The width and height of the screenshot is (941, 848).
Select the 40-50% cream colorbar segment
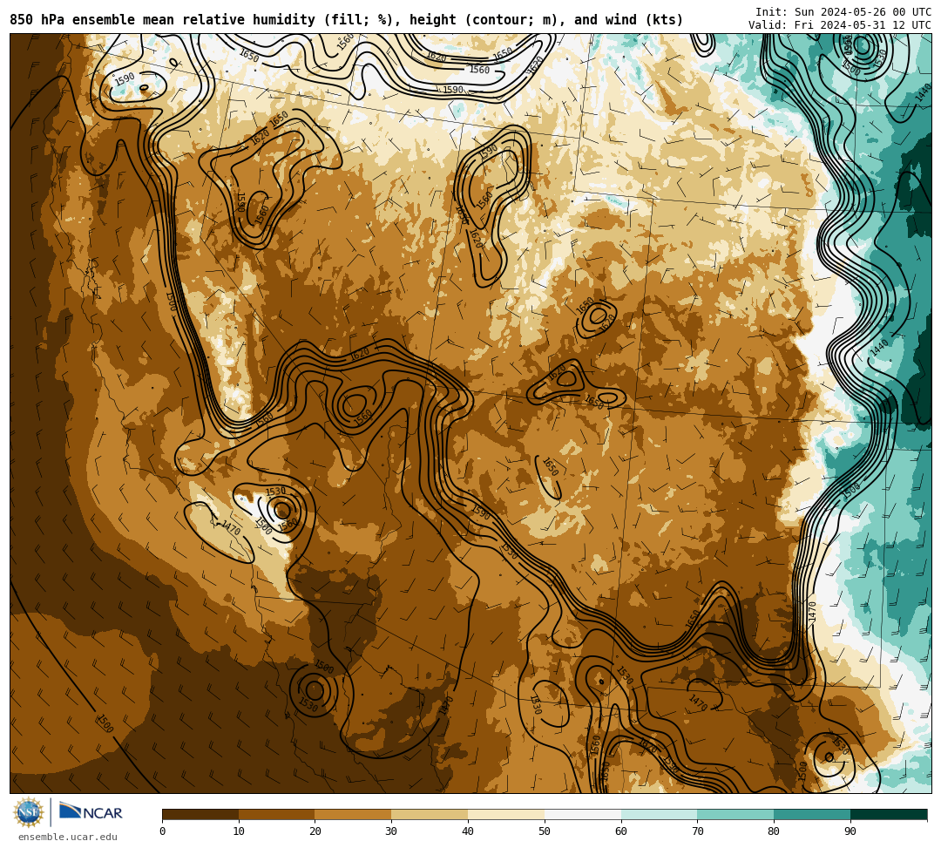tap(506, 814)
